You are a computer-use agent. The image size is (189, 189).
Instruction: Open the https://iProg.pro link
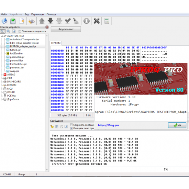pyautogui.click(x=108, y=125)
